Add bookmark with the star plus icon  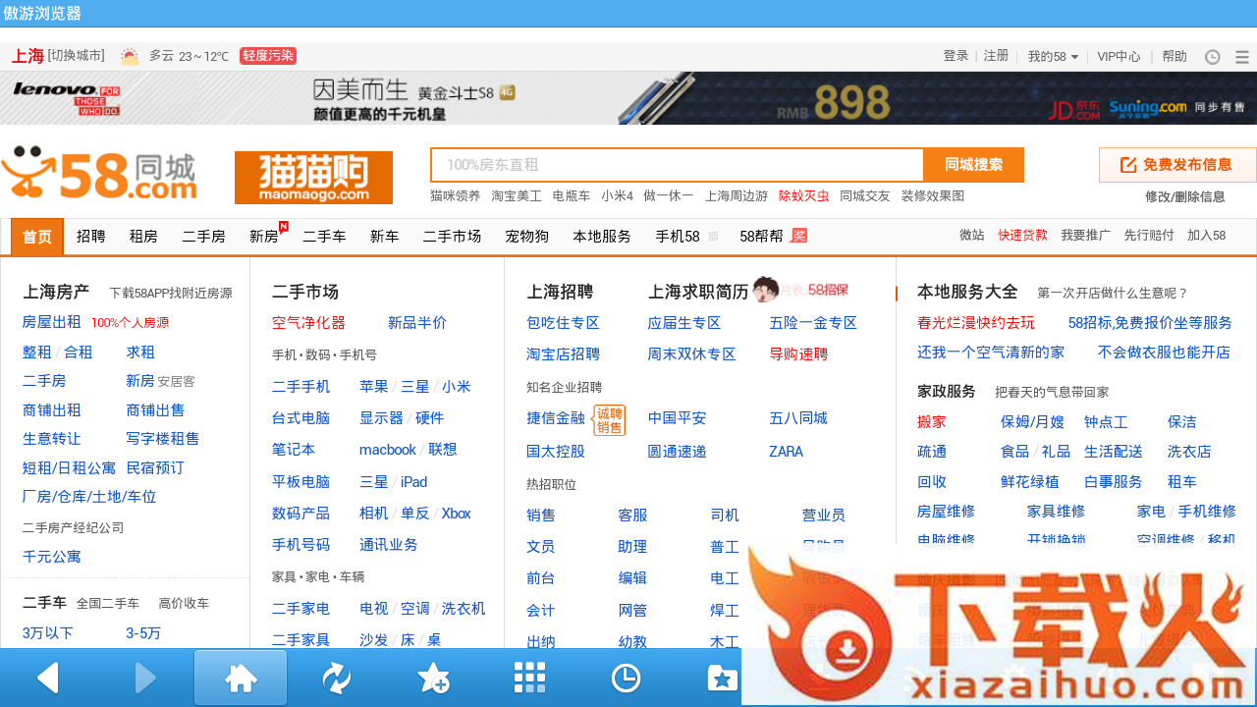tap(433, 678)
